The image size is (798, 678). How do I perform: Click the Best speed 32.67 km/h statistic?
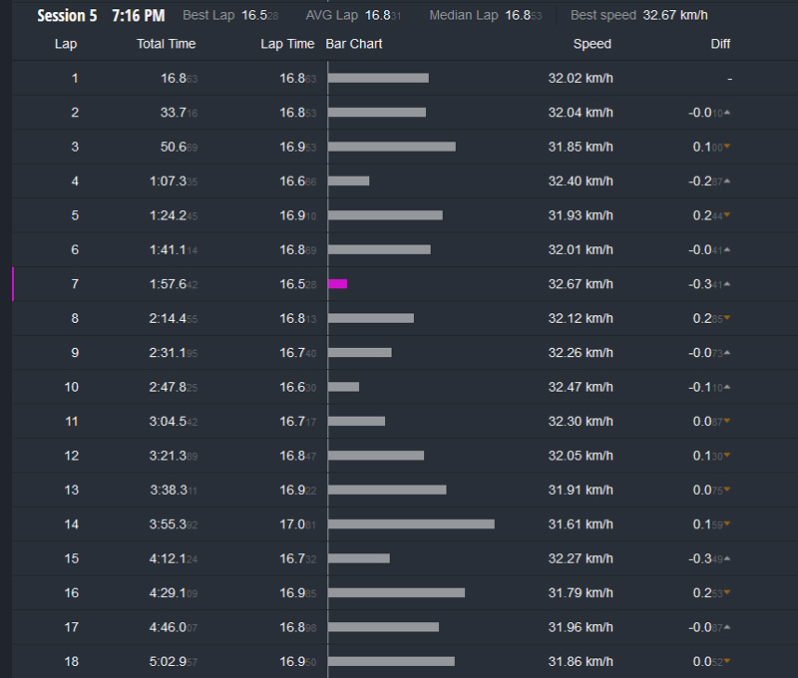[638, 16]
